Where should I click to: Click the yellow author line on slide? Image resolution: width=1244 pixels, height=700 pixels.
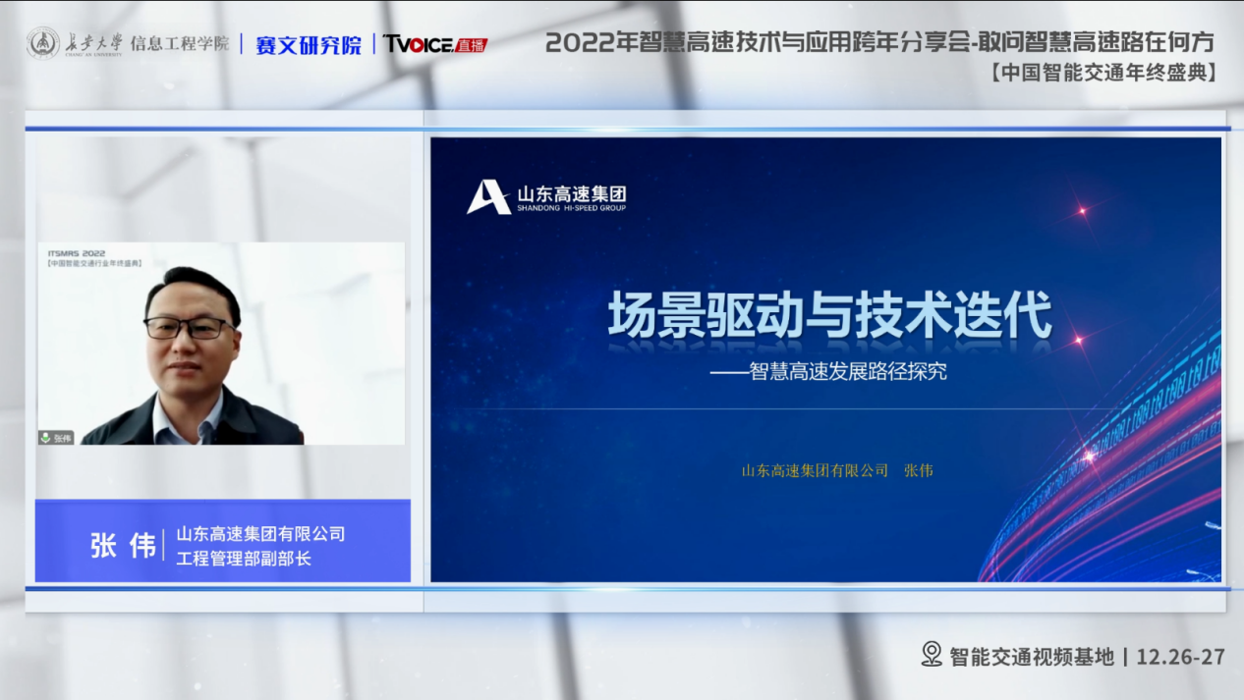[836, 470]
